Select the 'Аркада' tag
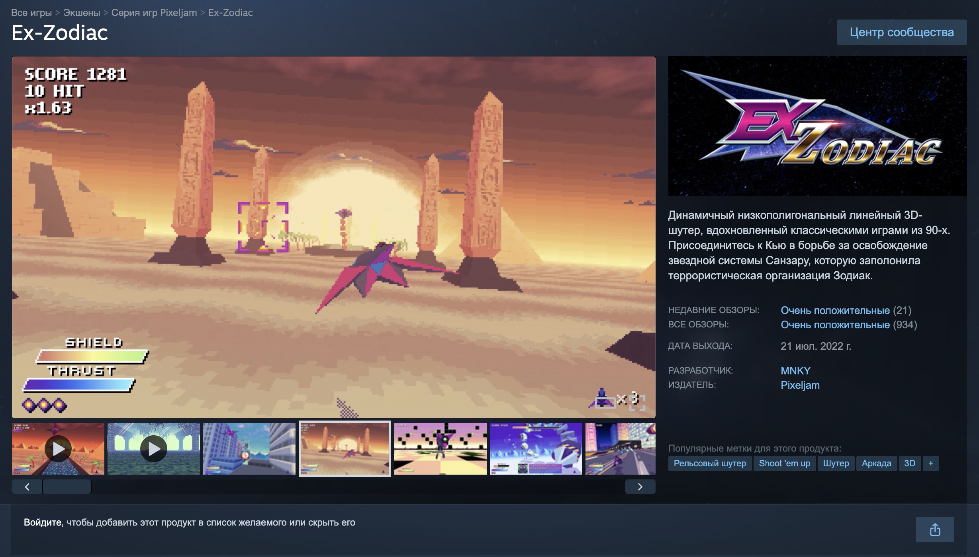Viewport: 979px width, 557px height. coord(876,464)
